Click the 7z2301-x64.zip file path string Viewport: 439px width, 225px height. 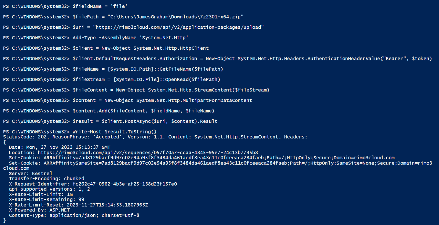[x=175, y=17]
